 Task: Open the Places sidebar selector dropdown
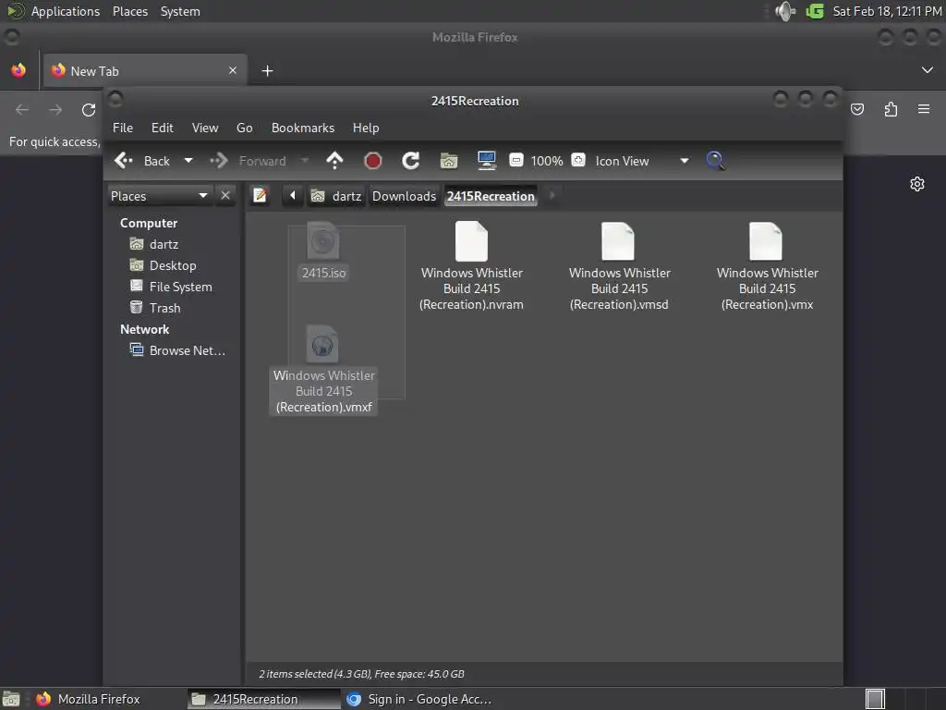(x=160, y=196)
